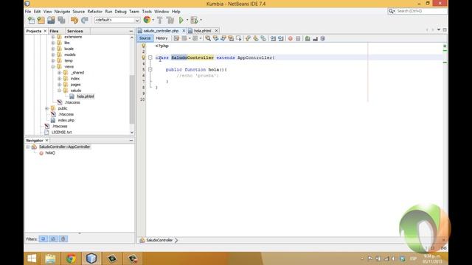Click the Clean and Build icon
This screenshot has height=265, width=472.
point(170,20)
